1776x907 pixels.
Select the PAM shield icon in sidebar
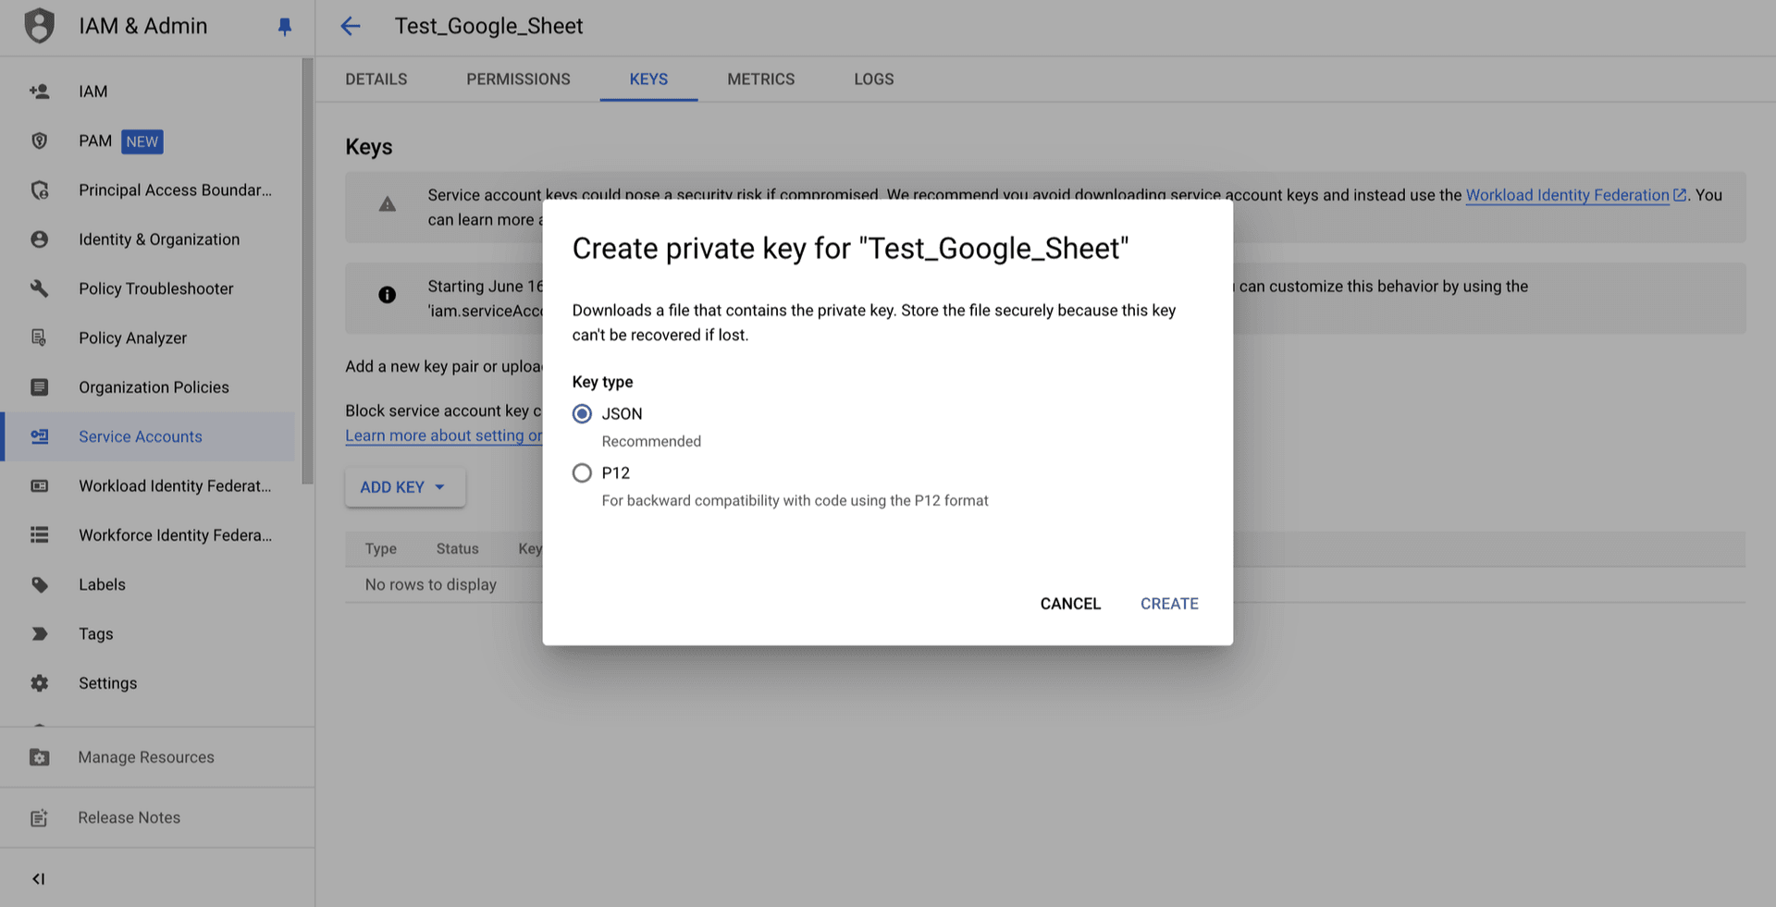pyautogui.click(x=39, y=141)
